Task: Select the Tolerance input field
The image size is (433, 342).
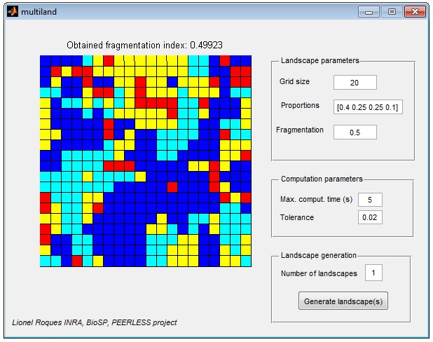Action: [370, 217]
